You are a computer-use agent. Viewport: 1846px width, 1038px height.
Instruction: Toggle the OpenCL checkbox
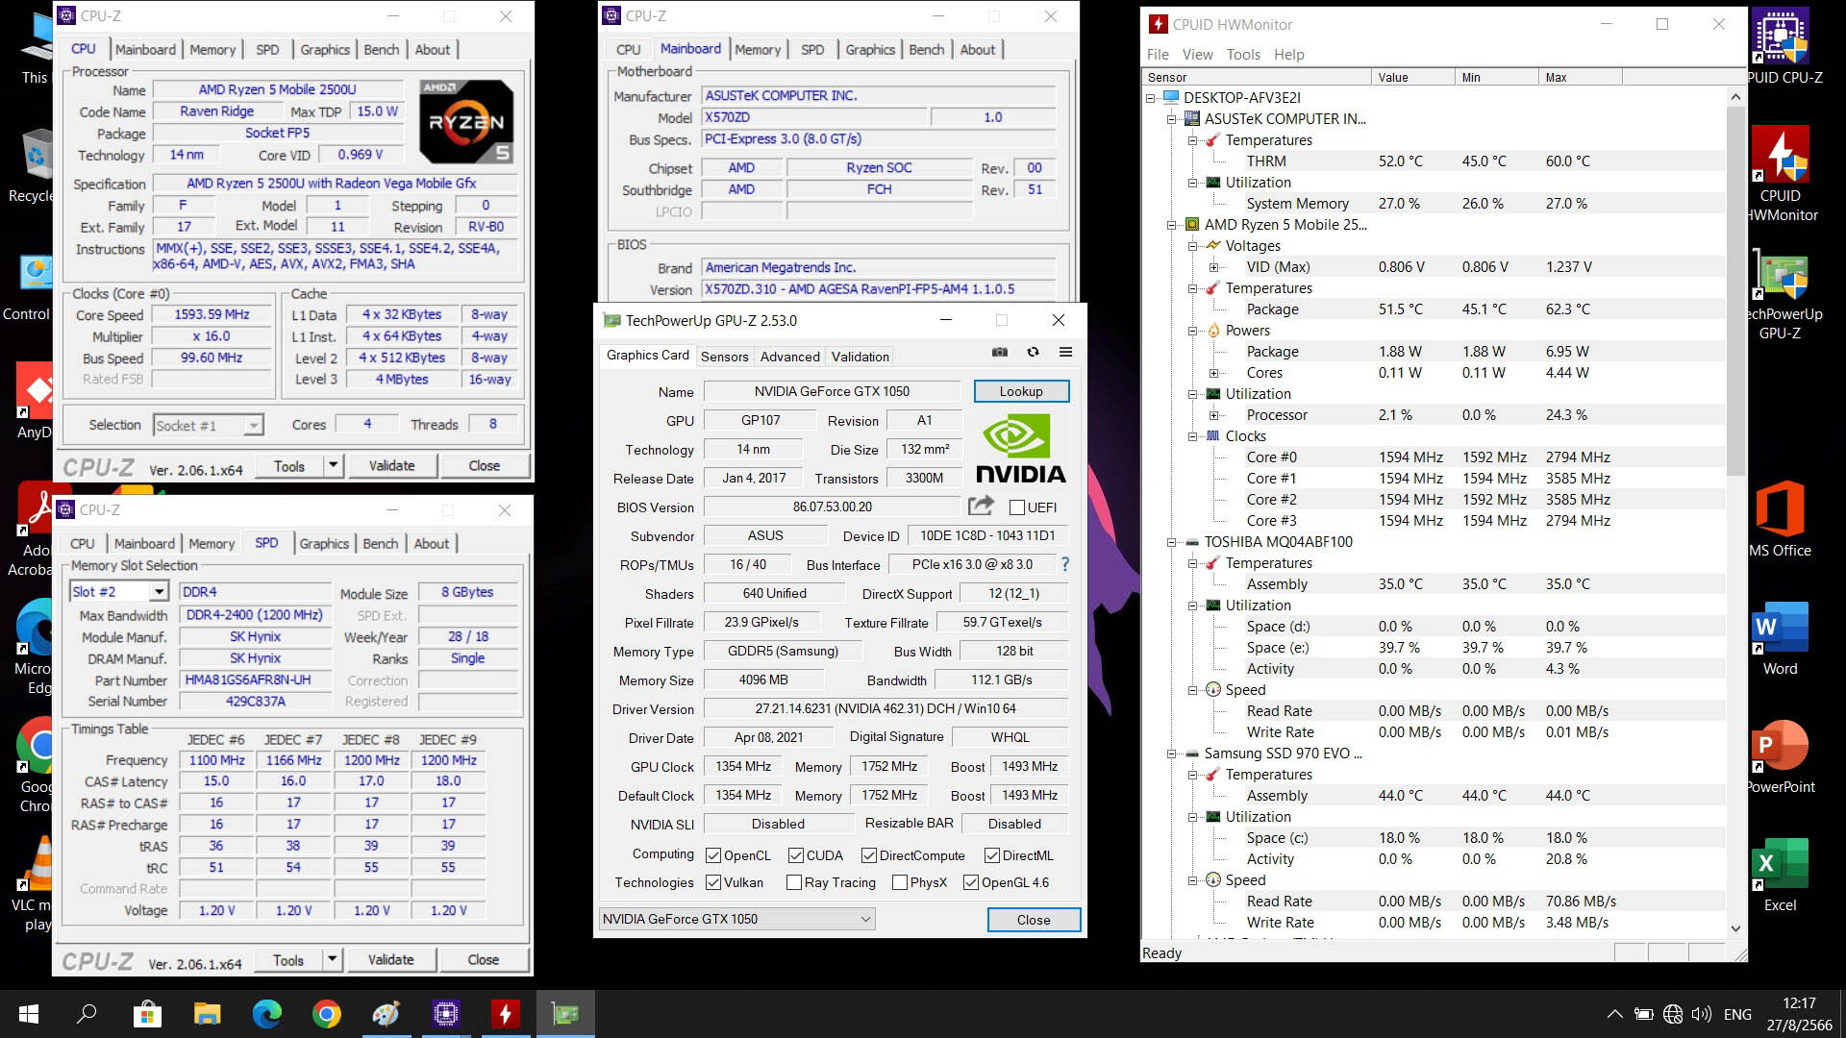713,855
